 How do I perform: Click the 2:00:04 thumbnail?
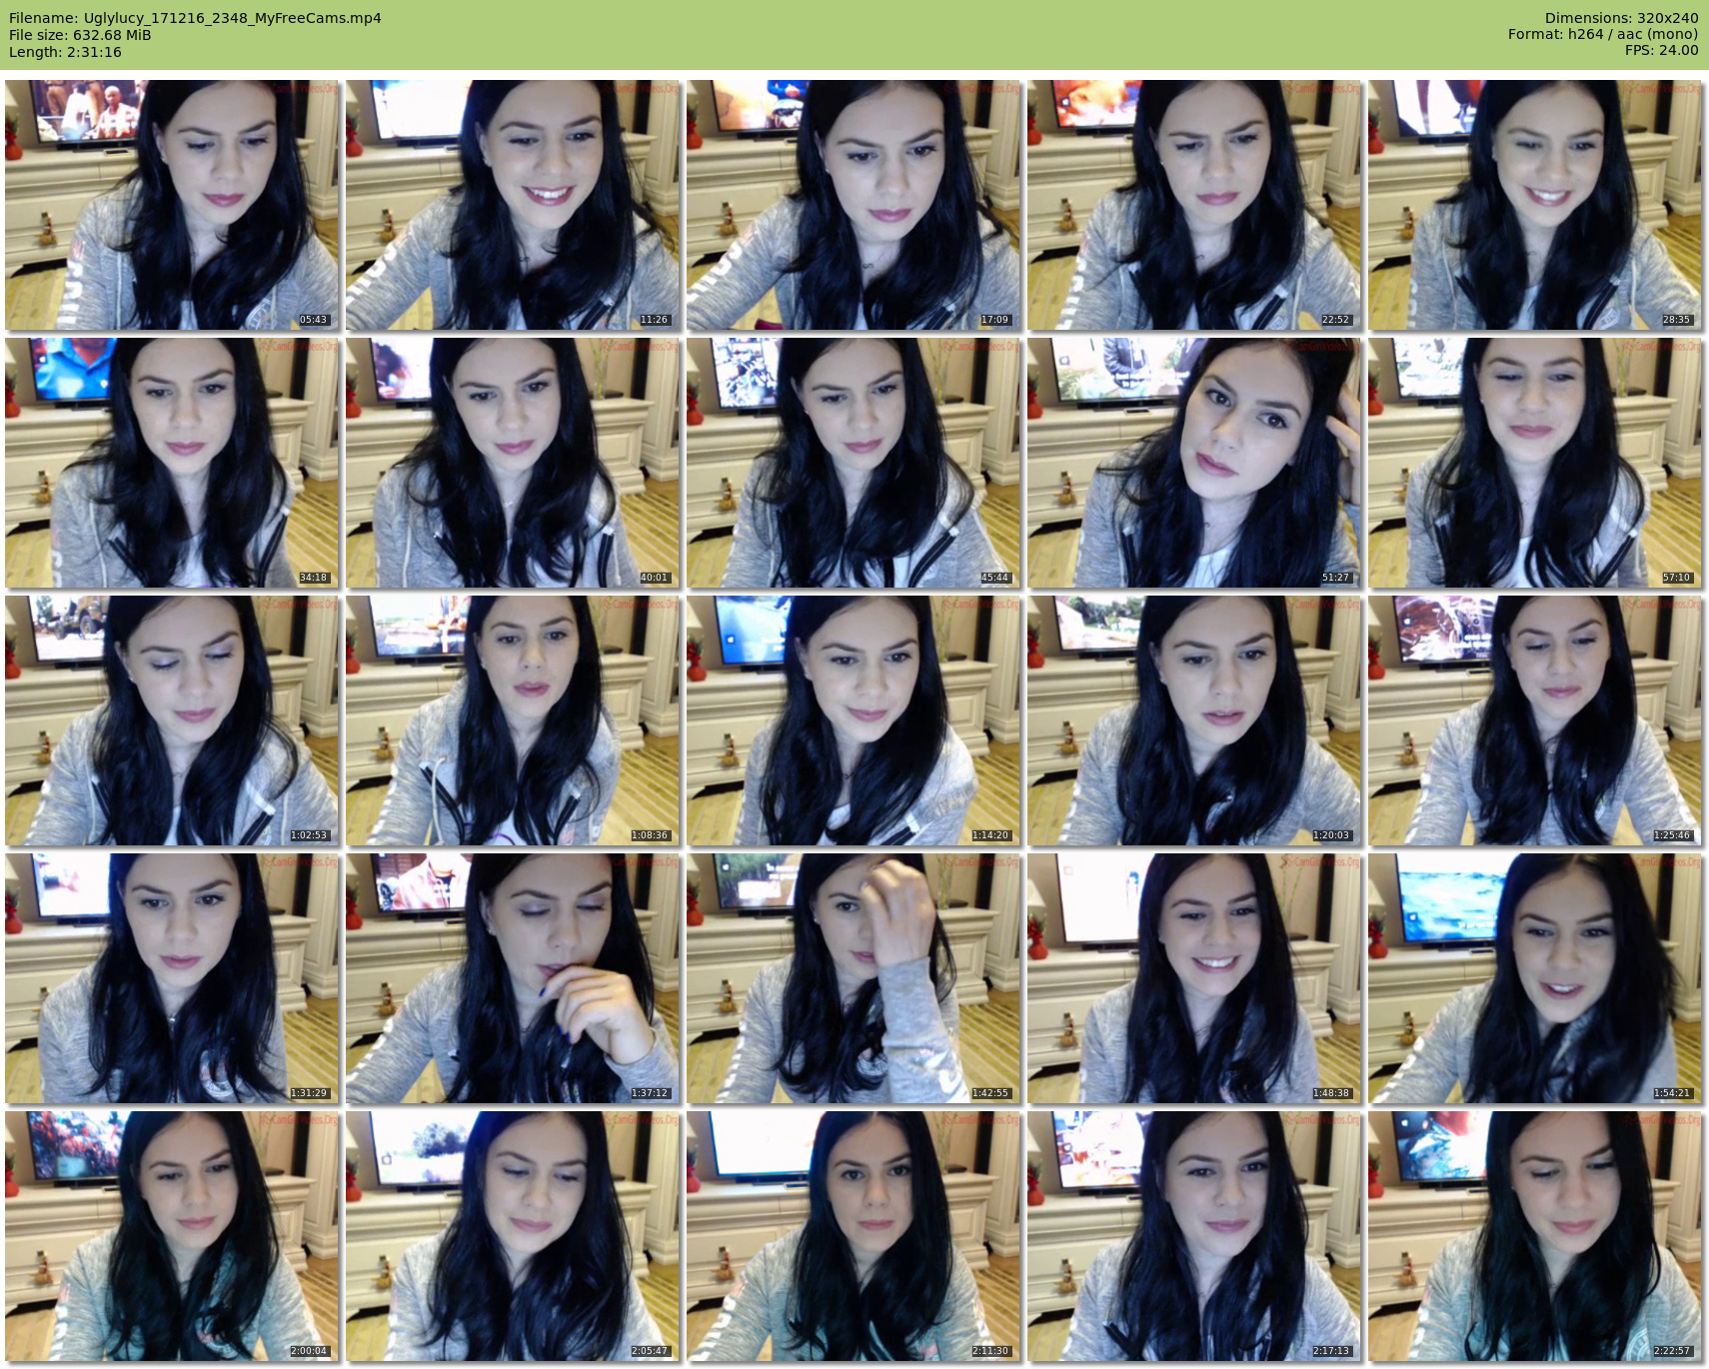tap(172, 1236)
